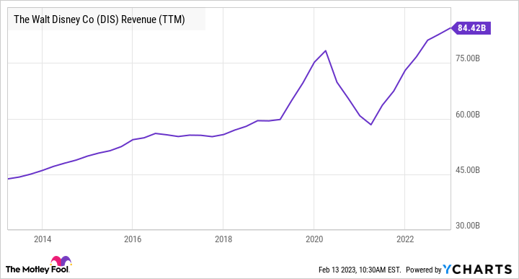Click the 2022 x-axis label
Viewport: 519px width, 279px height.
pos(405,239)
